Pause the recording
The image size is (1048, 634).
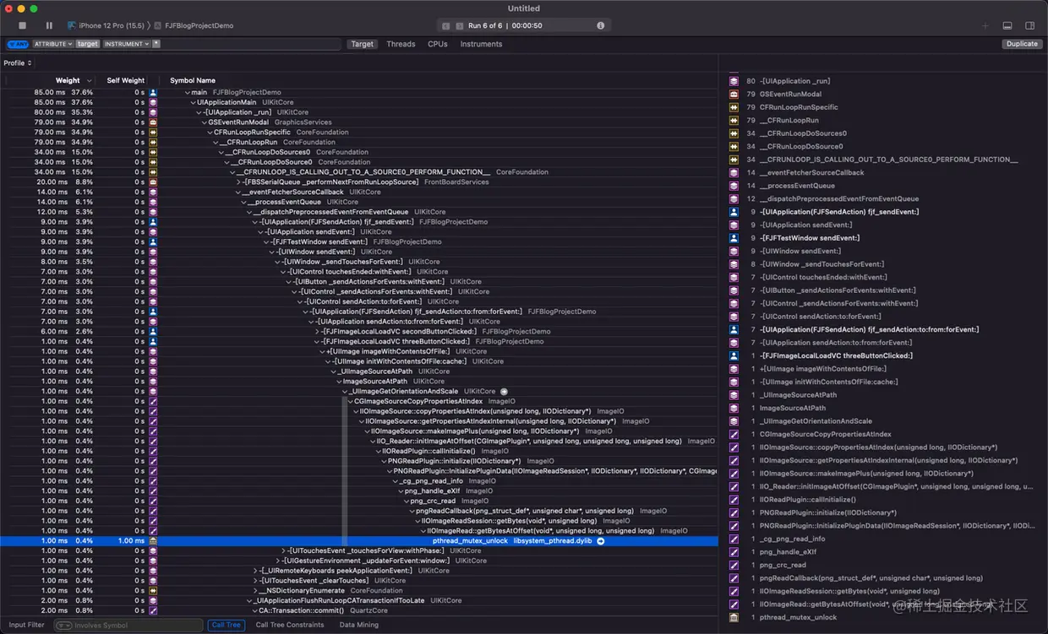click(49, 26)
